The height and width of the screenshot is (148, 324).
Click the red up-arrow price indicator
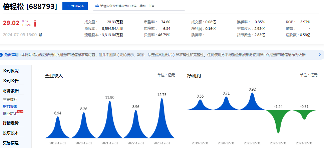click(x=35, y=23)
